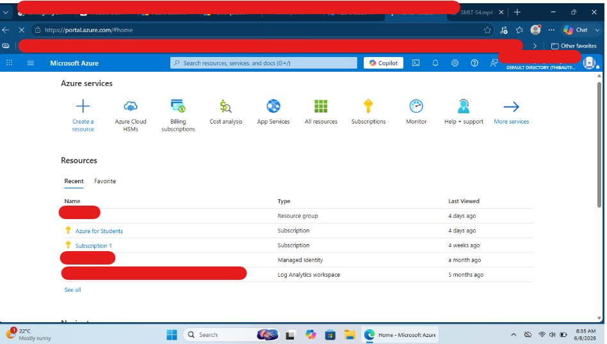This screenshot has height=344, width=607.
Task: Open Help + support service
Action: pyautogui.click(x=464, y=112)
